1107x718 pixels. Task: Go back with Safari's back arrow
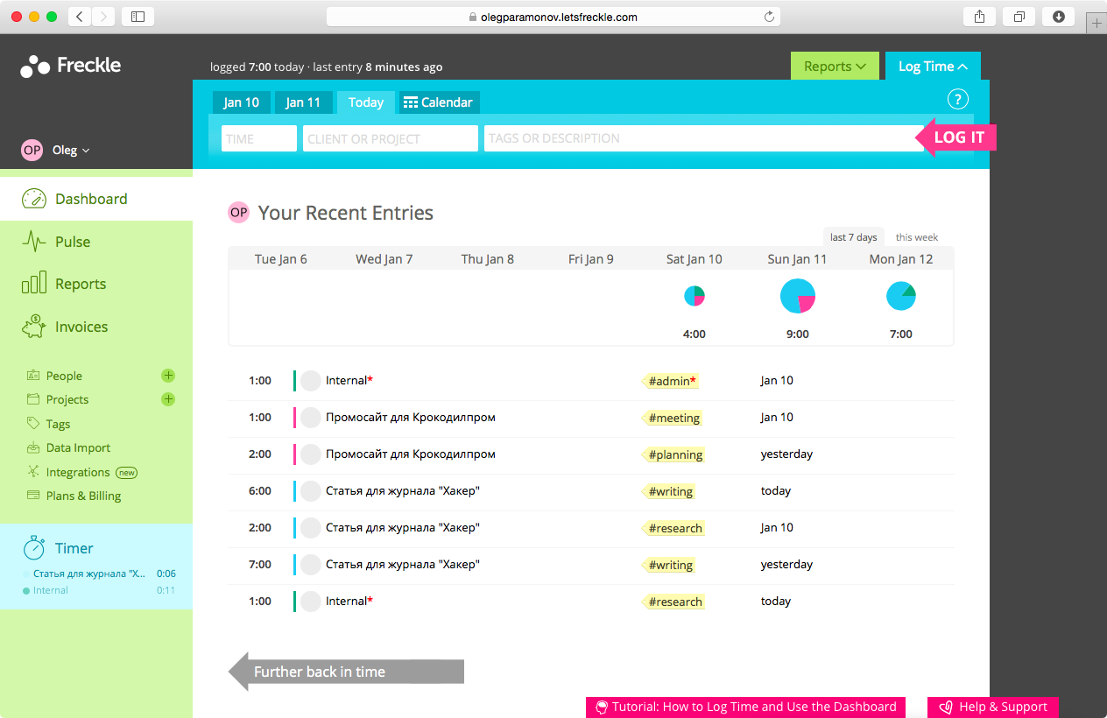[x=80, y=17]
